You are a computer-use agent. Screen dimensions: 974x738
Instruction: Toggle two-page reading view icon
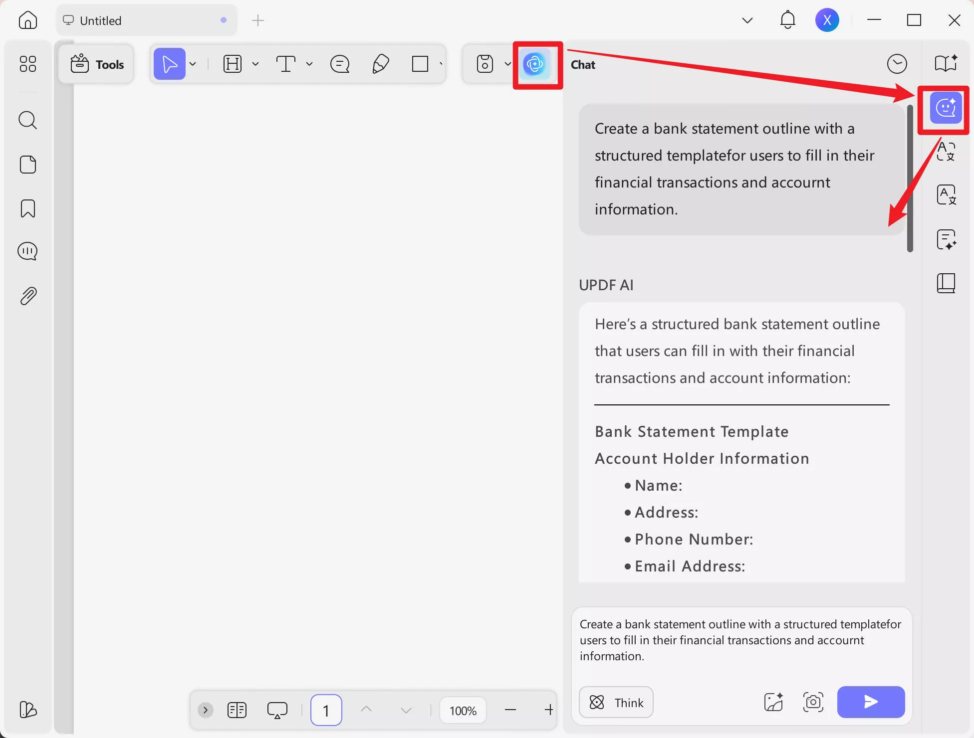[237, 710]
